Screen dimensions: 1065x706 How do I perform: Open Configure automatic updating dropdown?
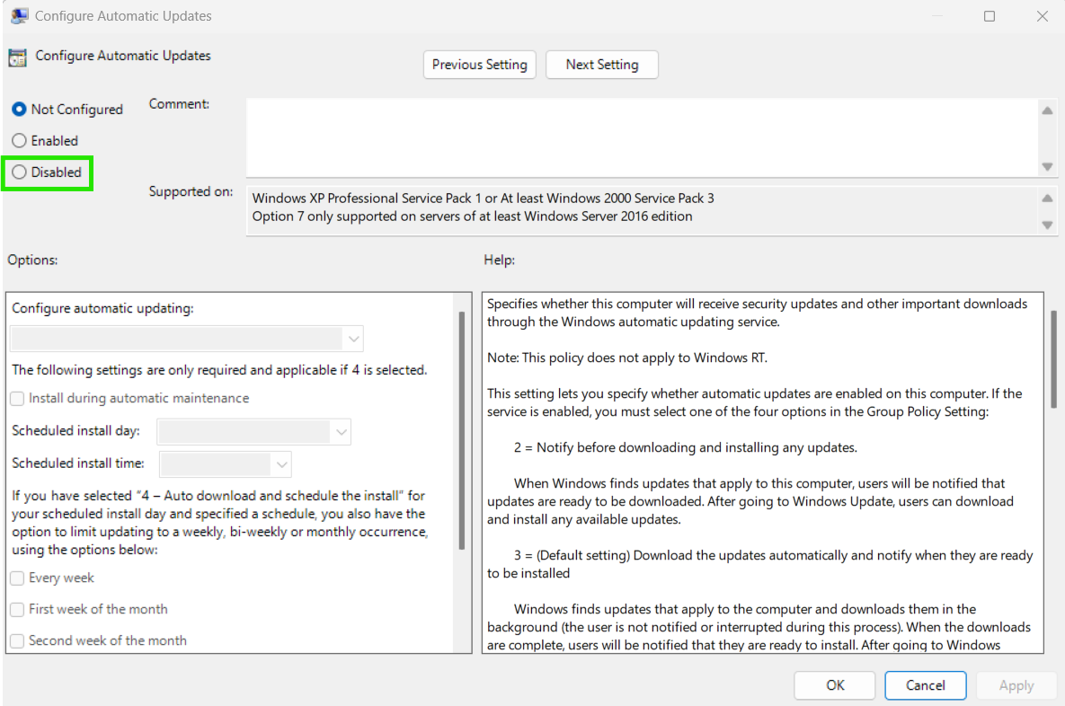(187, 339)
